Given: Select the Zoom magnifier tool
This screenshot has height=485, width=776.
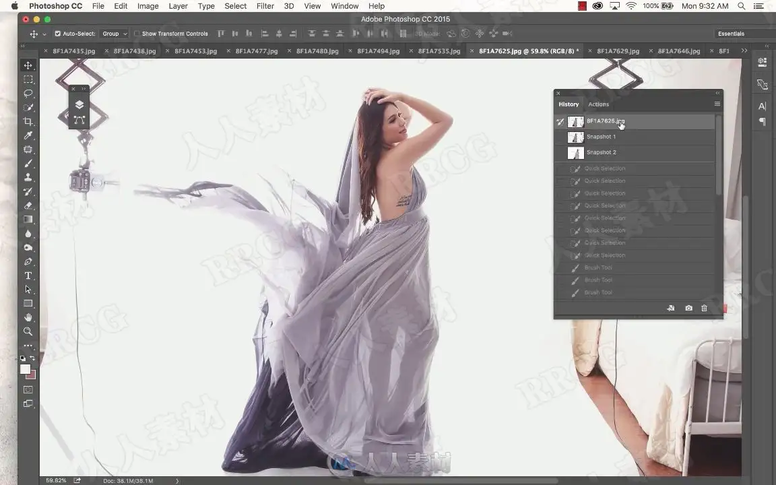Looking at the screenshot, I should (x=28, y=331).
